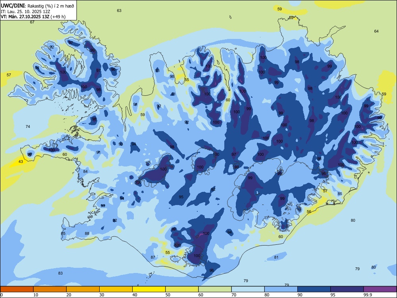The image size is (397, 298).
Task: Click the '95' humidity value on the map
Action: pos(181,197)
